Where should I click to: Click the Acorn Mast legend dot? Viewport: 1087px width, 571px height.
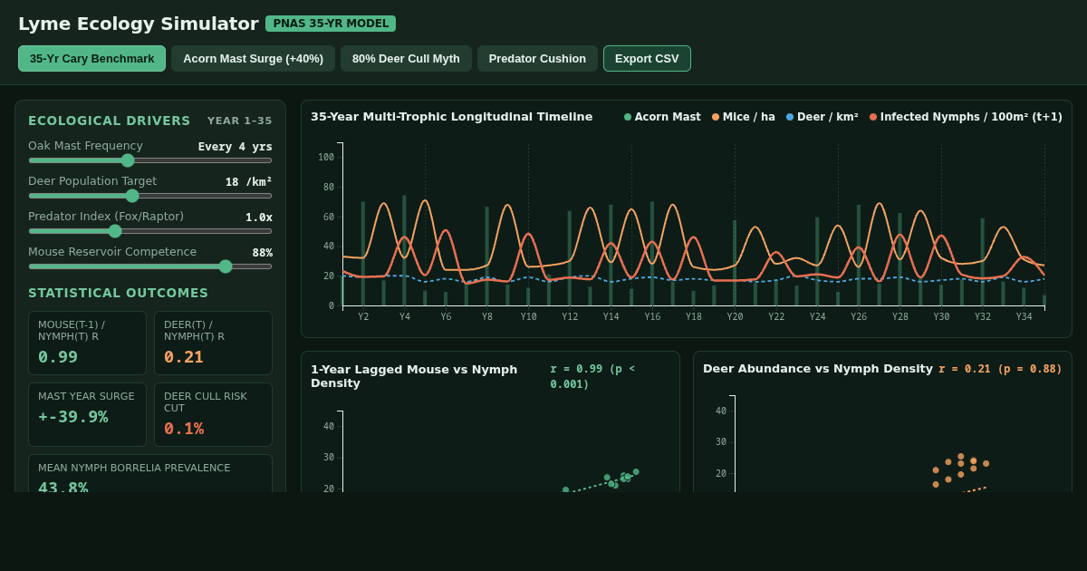coord(628,117)
